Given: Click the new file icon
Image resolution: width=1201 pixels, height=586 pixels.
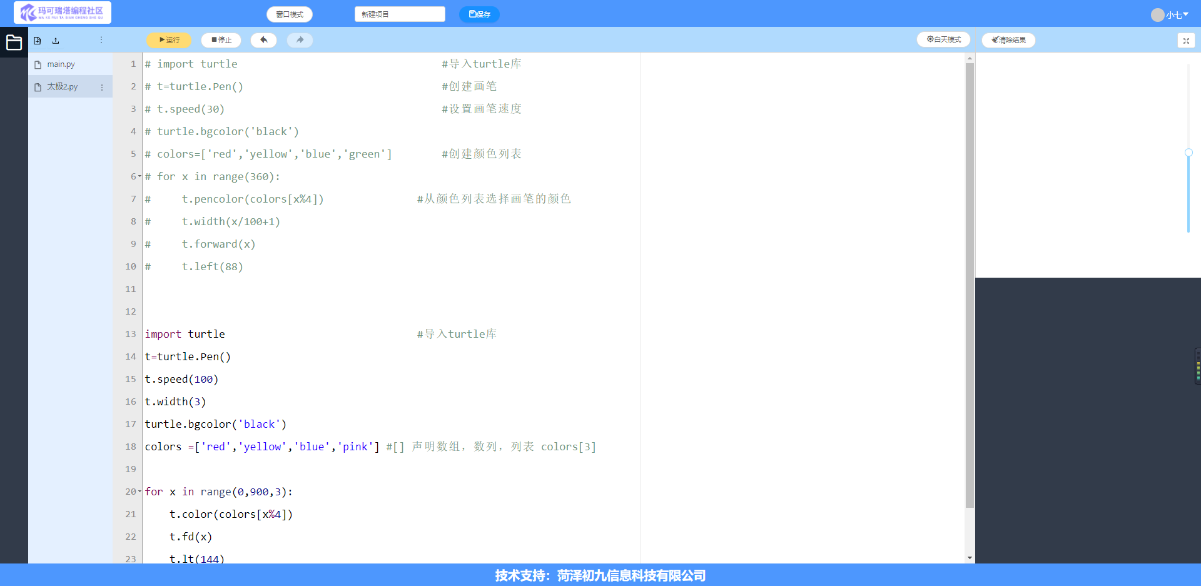Looking at the screenshot, I should pyautogui.click(x=38, y=41).
